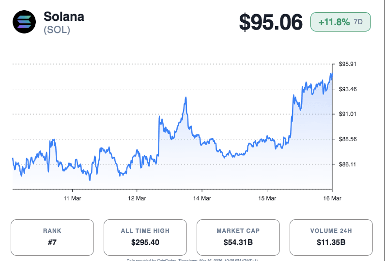Click the Solana coin name heading
Image resolution: width=385 pixels, height=261 pixels.
coord(63,16)
